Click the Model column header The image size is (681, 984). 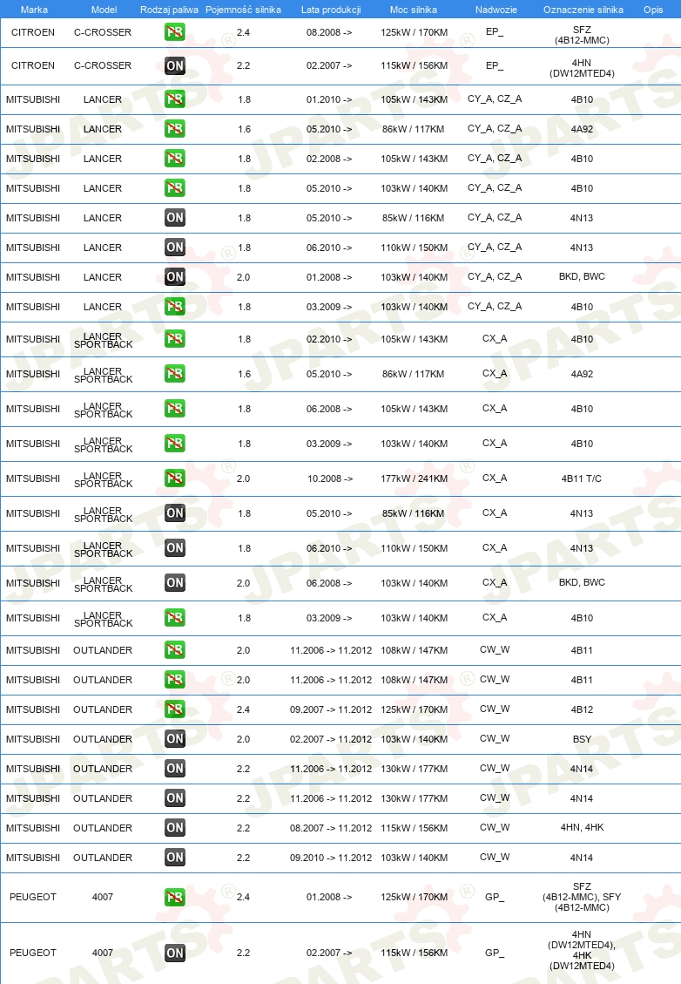coord(105,10)
